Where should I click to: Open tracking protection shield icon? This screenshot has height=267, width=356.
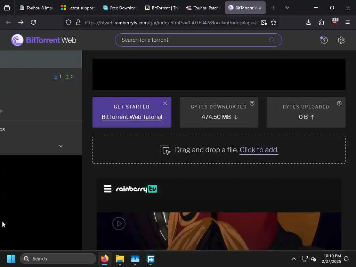68,23
